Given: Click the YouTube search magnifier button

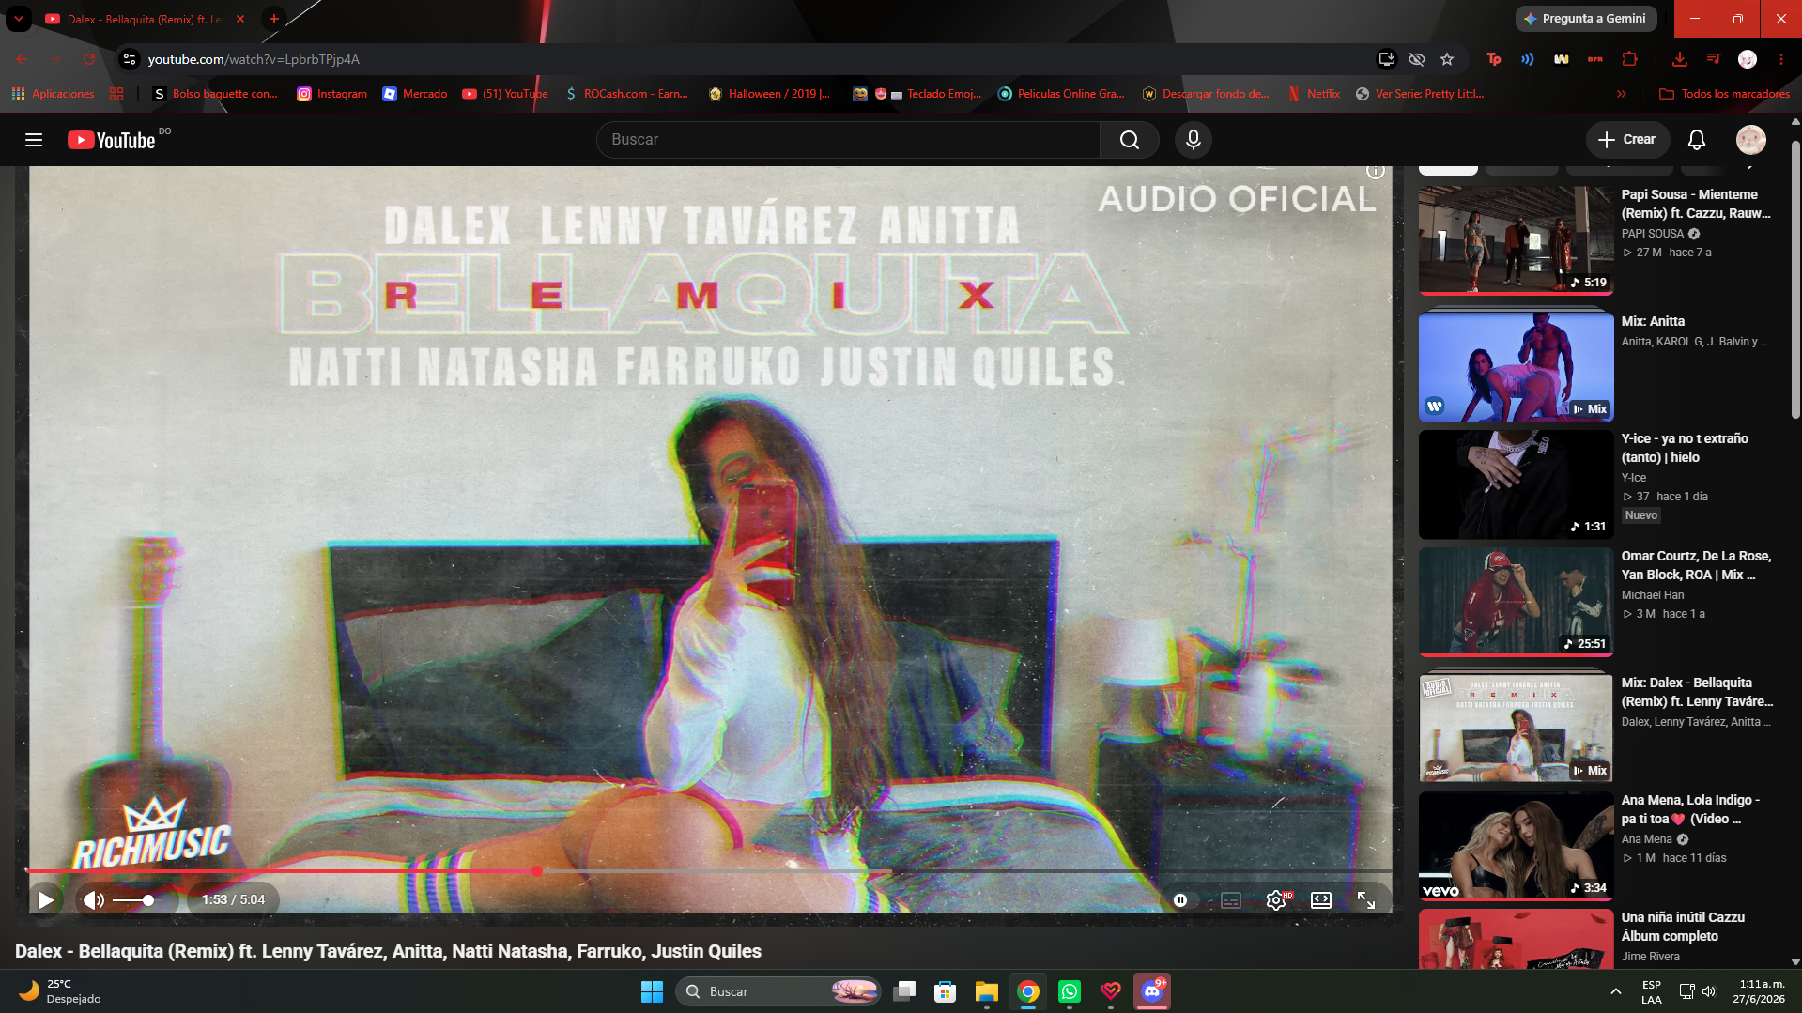Looking at the screenshot, I should (1130, 140).
